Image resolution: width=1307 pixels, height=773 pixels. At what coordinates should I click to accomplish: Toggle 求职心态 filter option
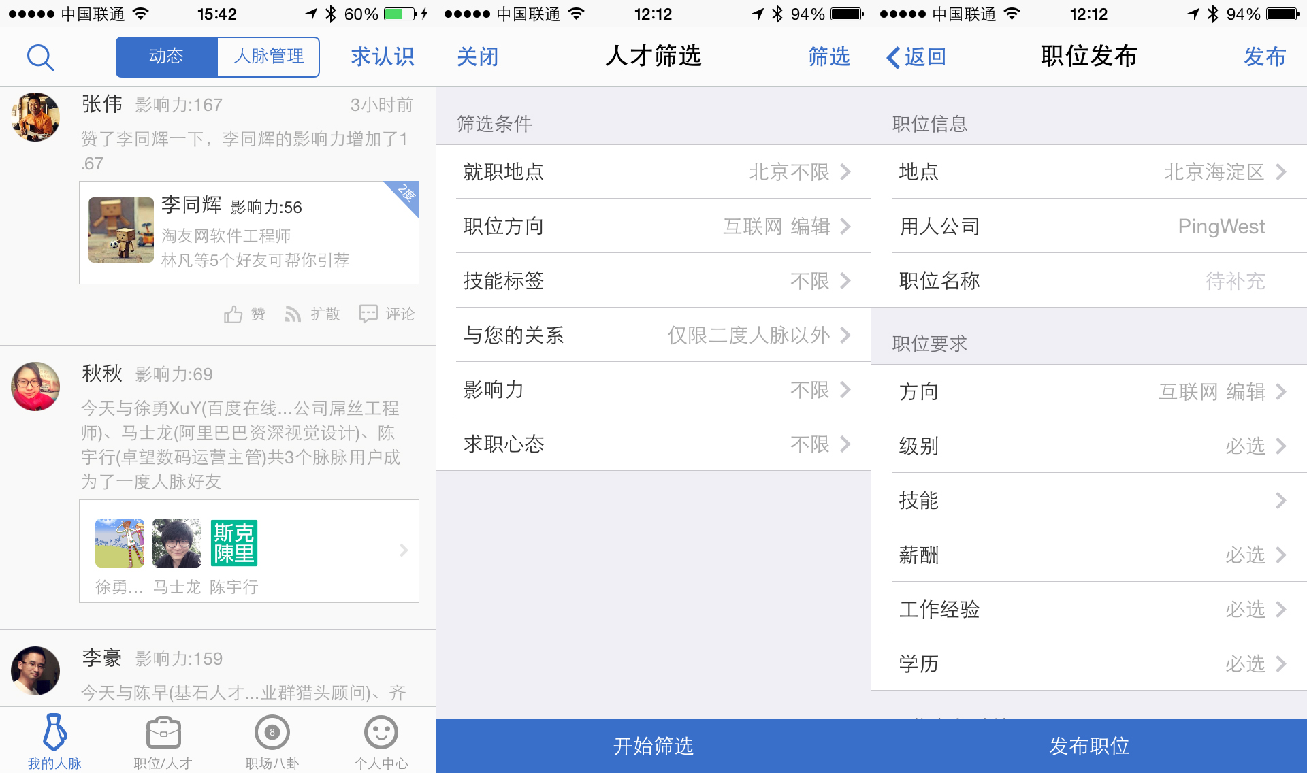[x=653, y=444]
